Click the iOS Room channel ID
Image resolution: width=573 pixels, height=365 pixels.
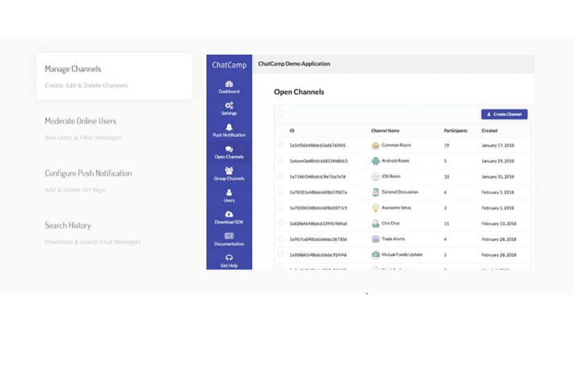317,177
